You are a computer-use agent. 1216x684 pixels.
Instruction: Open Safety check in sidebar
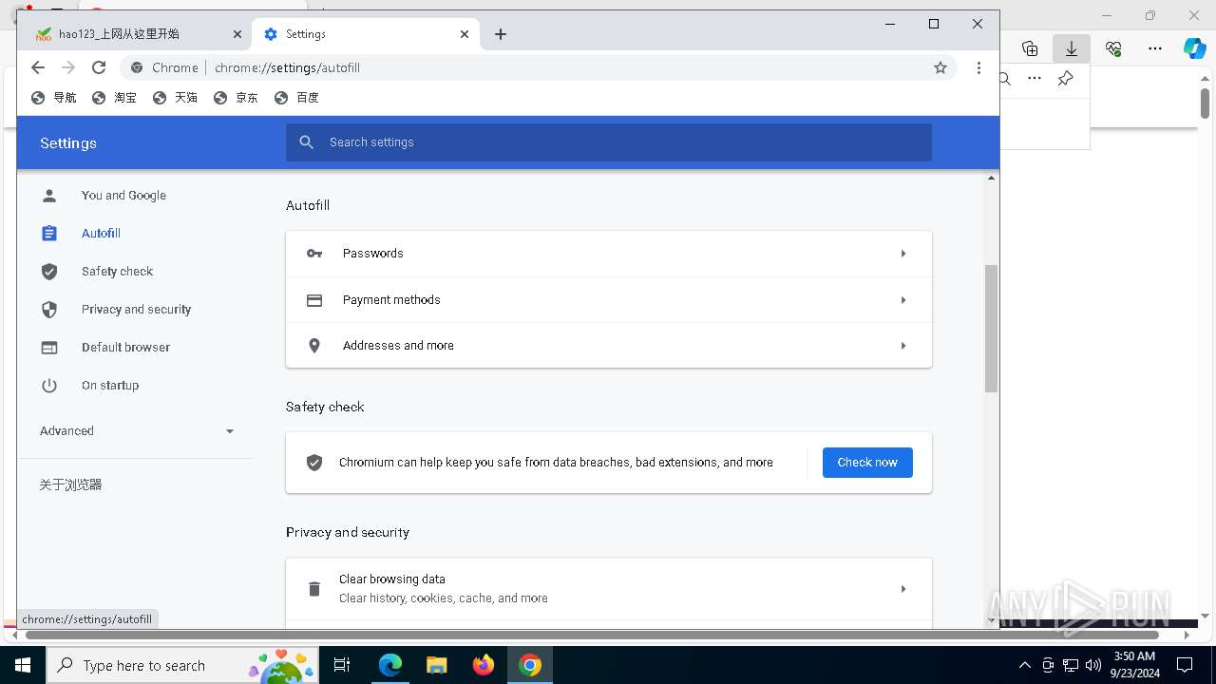pyautogui.click(x=117, y=272)
